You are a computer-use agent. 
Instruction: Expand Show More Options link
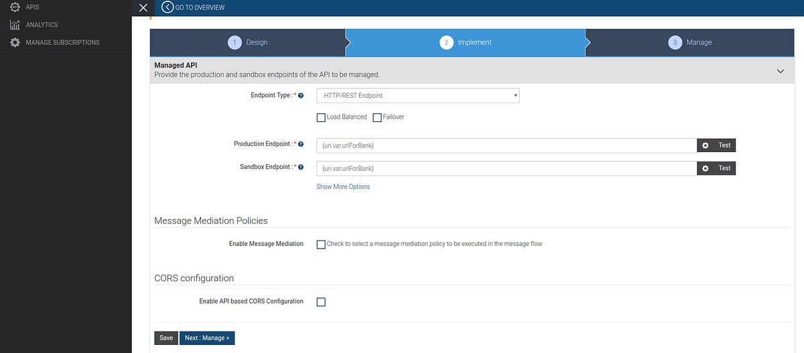[343, 187]
